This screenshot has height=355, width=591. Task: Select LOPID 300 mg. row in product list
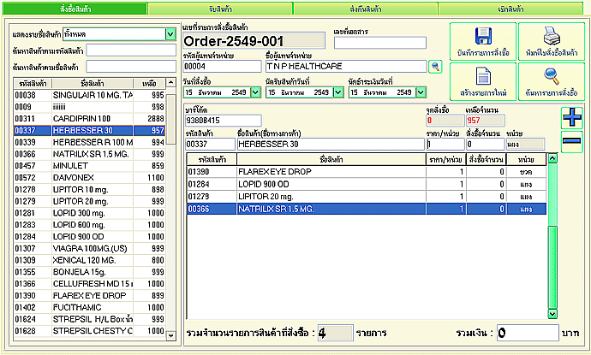coord(89,213)
